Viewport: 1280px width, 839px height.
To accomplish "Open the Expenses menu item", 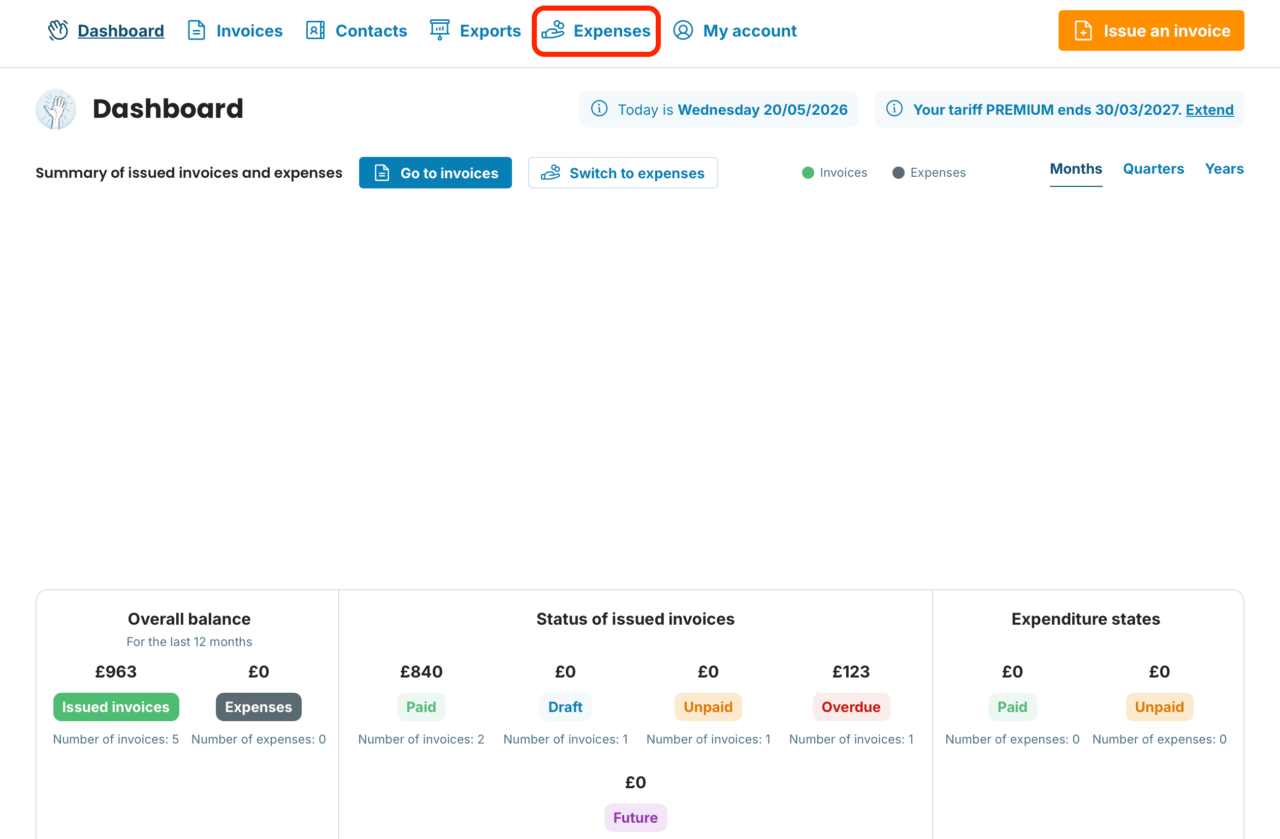I will 612,30.
